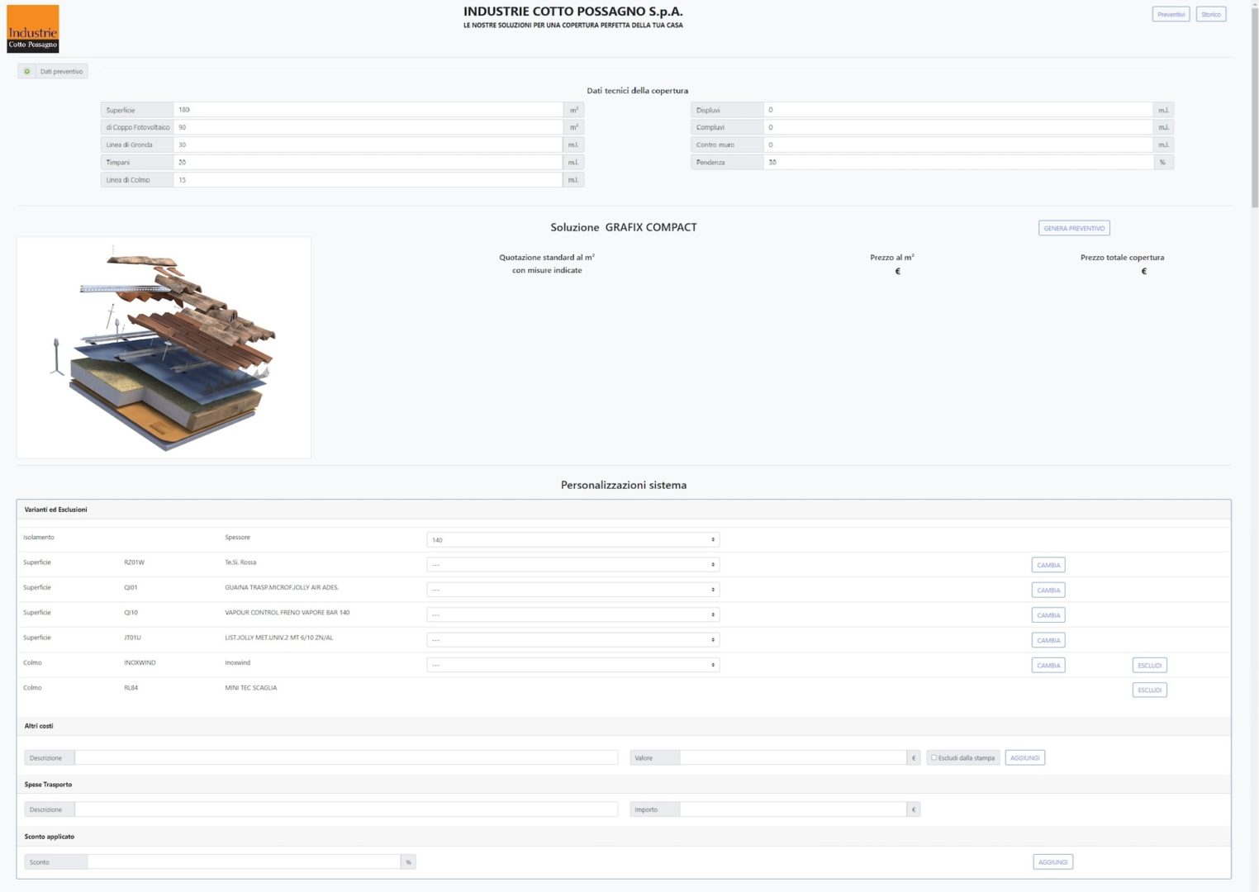Click the roof exploded-view image
1259x892 pixels.
(164, 348)
